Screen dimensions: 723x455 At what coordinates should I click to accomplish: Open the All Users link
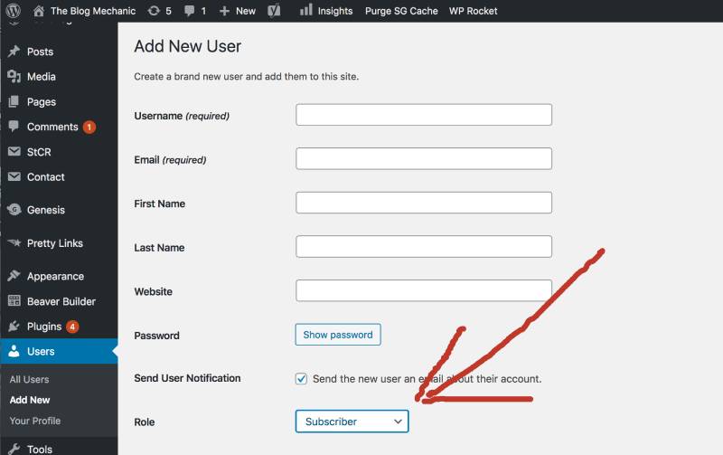(x=29, y=379)
